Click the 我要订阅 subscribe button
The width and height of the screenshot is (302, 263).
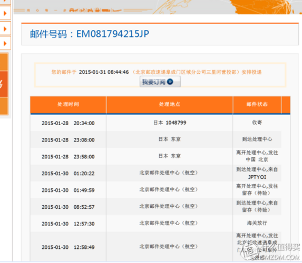coord(160,82)
